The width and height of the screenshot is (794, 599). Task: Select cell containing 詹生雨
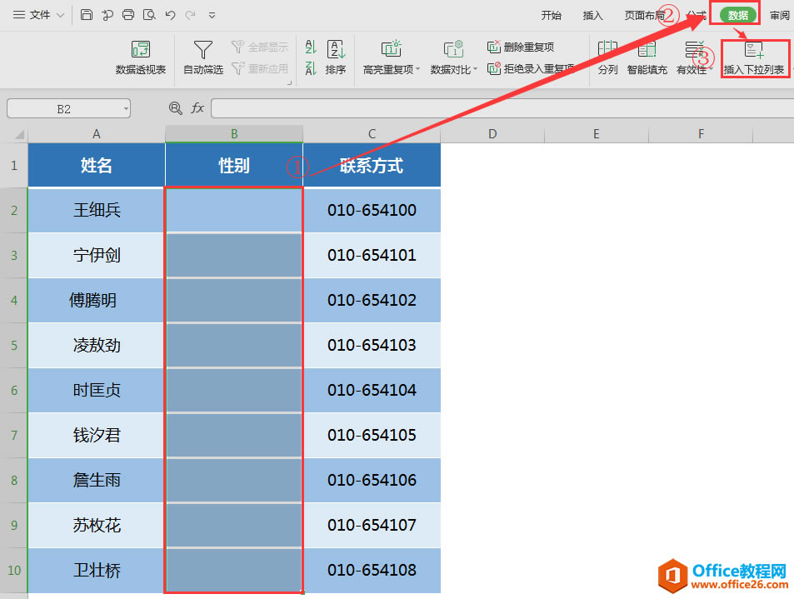tap(96, 480)
